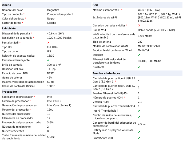
Task: Click the Magnetite color name value
Action: click(x=53, y=10)
